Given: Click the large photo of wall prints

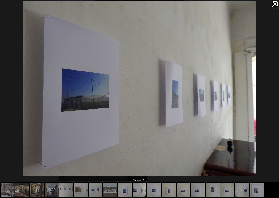Looking at the screenshot, I should coord(139,89).
